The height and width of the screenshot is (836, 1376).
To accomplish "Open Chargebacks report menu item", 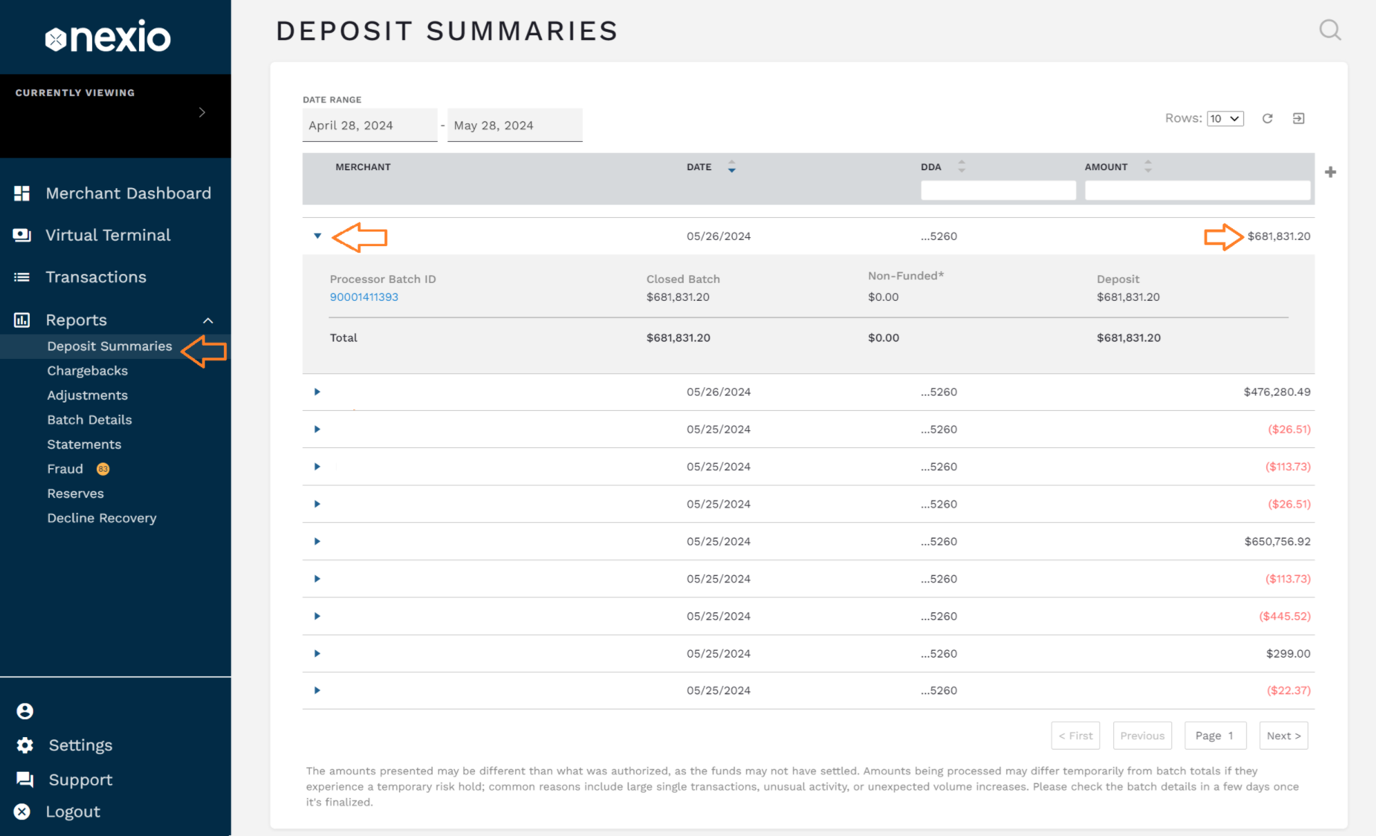I will coord(87,371).
